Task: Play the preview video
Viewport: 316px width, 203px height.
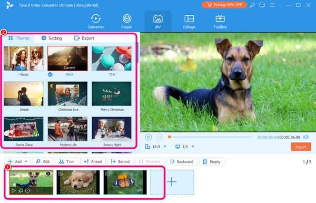Action: 149,137
